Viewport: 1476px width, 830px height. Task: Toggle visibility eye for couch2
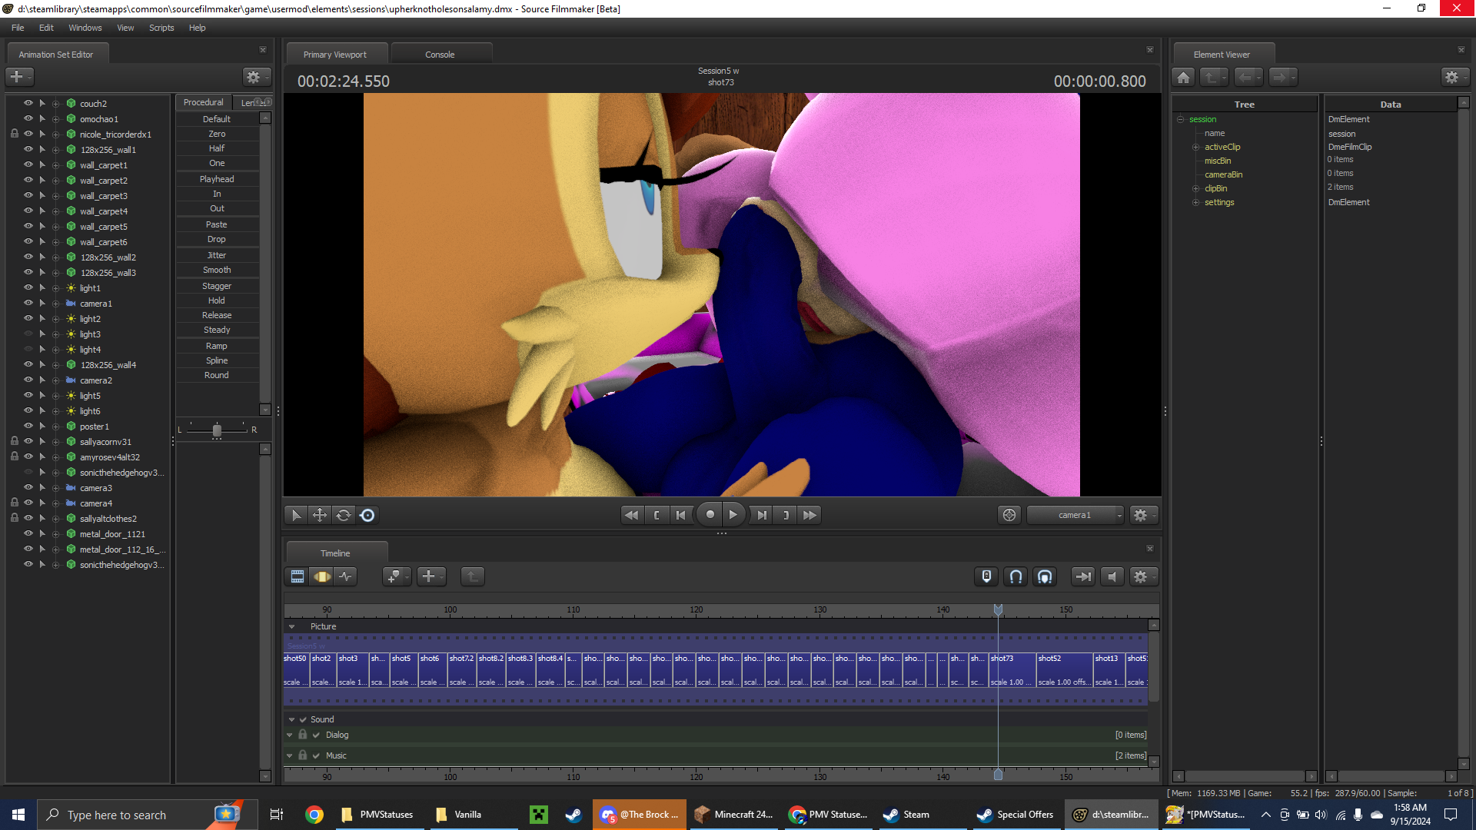click(28, 103)
